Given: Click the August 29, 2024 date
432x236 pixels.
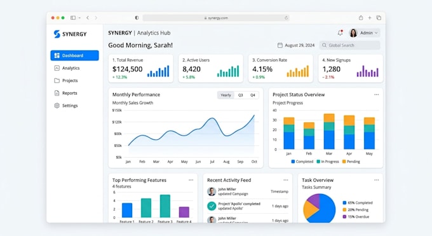Looking at the screenshot, I should point(299,45).
